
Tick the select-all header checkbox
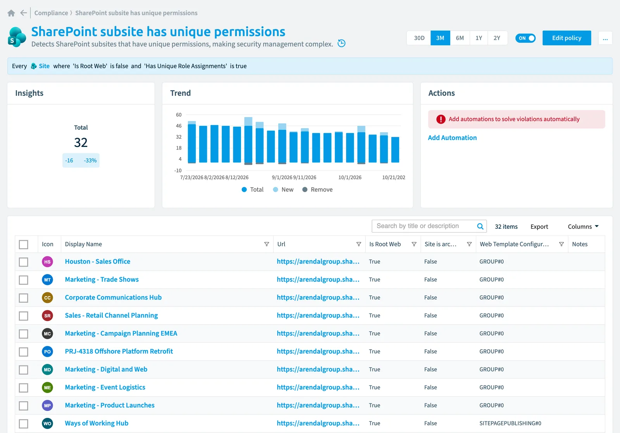tap(24, 245)
